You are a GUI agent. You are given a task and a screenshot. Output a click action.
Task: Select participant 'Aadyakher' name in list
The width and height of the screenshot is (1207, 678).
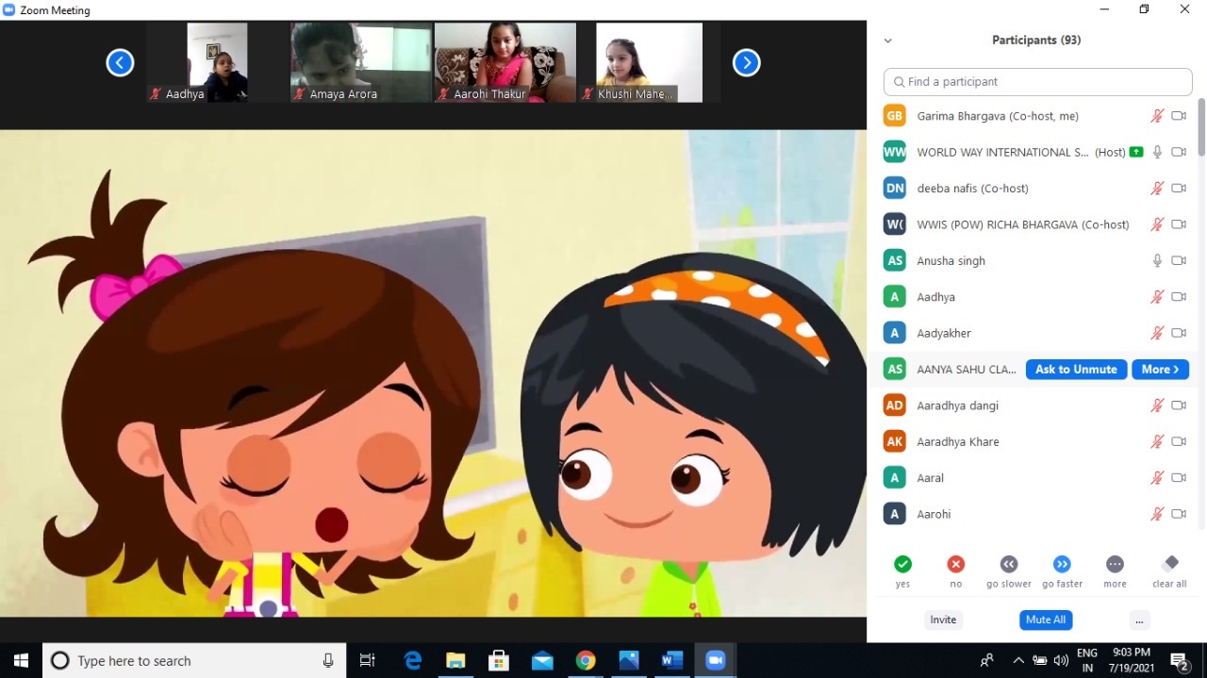click(944, 334)
